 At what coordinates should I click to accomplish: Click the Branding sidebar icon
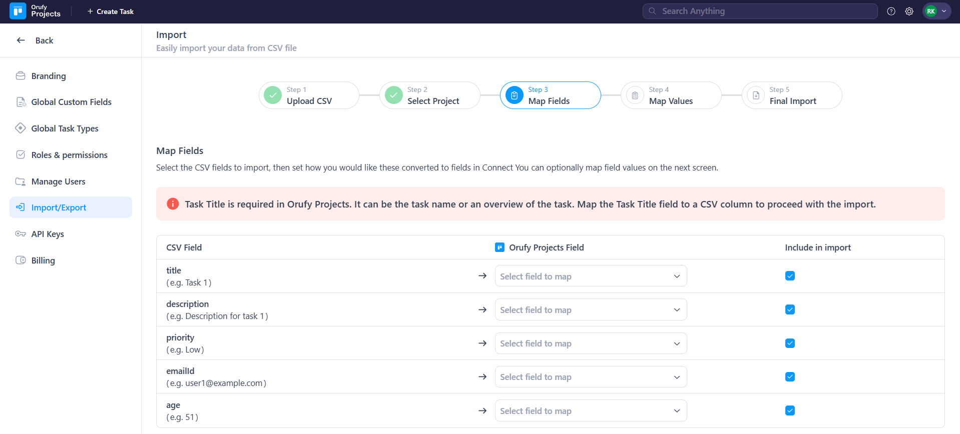pos(21,76)
